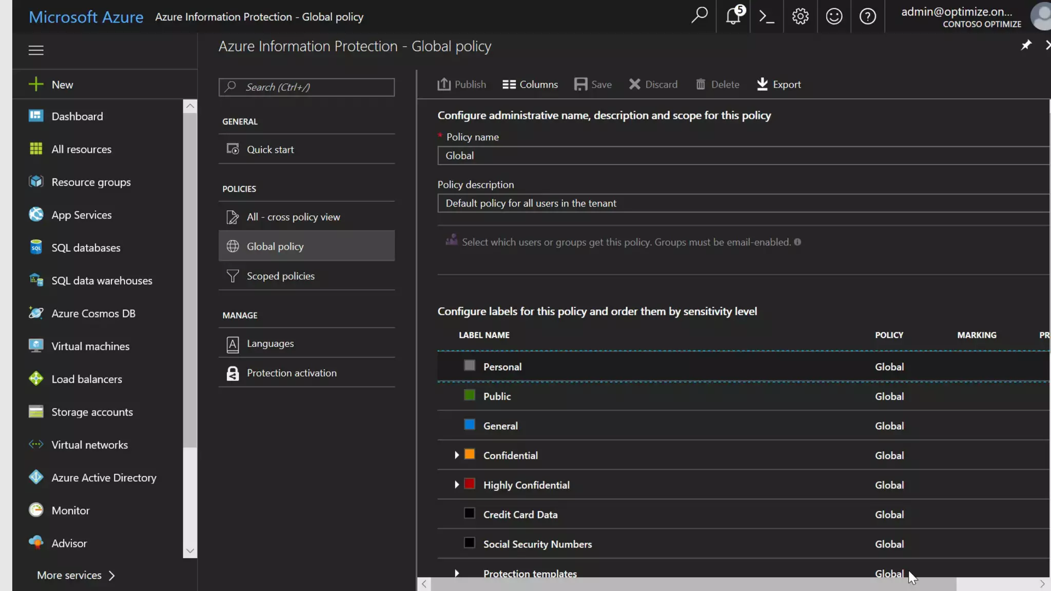
Task: Expand the Protection templates row
Action: (x=456, y=573)
